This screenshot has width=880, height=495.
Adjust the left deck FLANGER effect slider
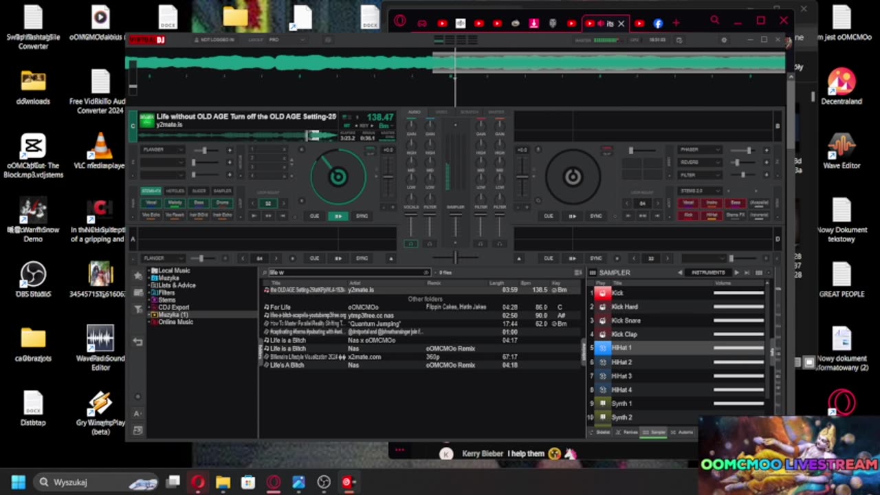(206, 150)
